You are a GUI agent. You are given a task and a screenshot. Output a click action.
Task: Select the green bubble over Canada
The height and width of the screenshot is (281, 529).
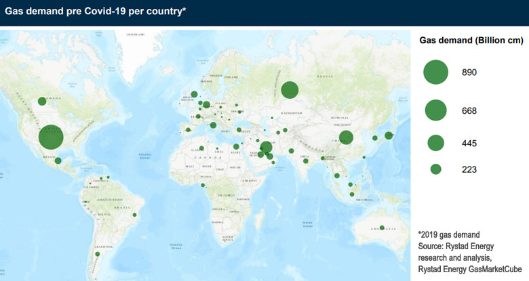coord(42,102)
